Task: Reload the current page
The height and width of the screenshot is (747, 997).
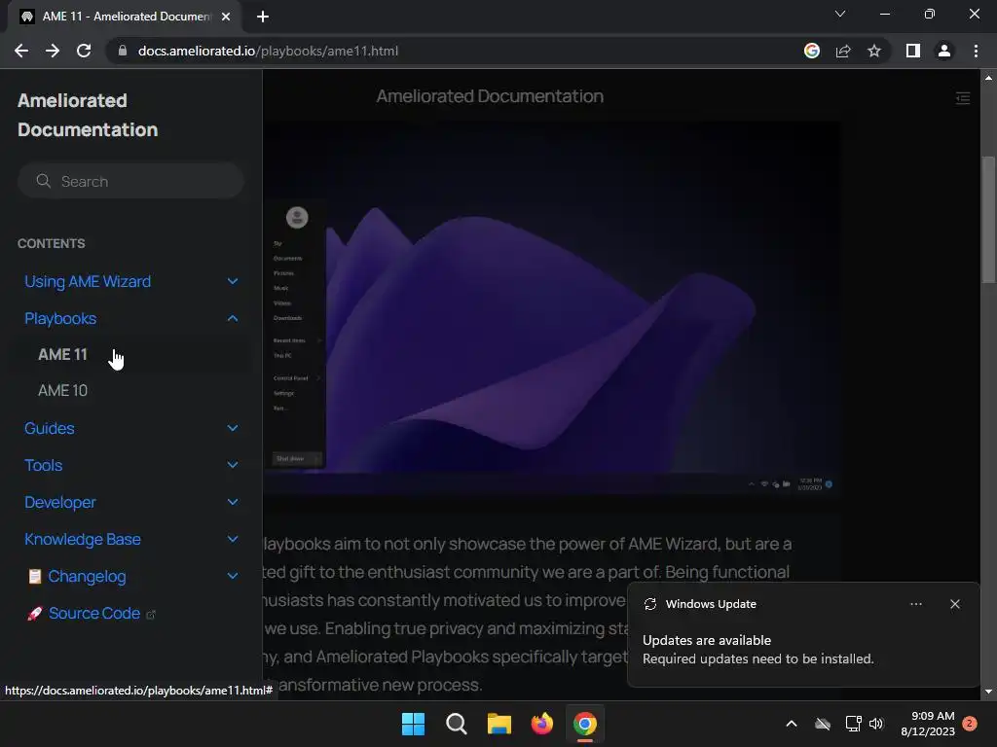Action: 84,51
